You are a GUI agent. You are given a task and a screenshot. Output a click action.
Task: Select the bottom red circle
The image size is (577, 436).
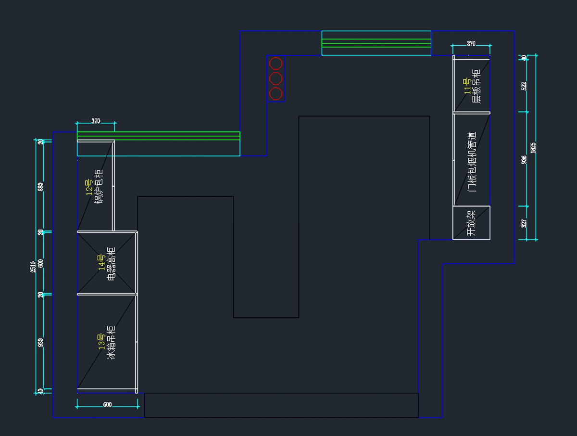[276, 93]
